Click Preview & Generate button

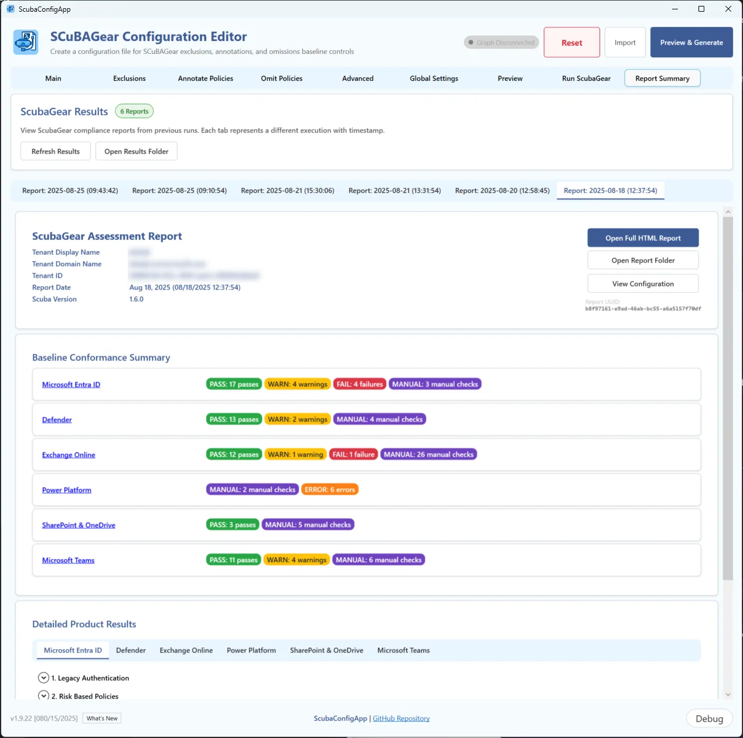pyautogui.click(x=691, y=42)
